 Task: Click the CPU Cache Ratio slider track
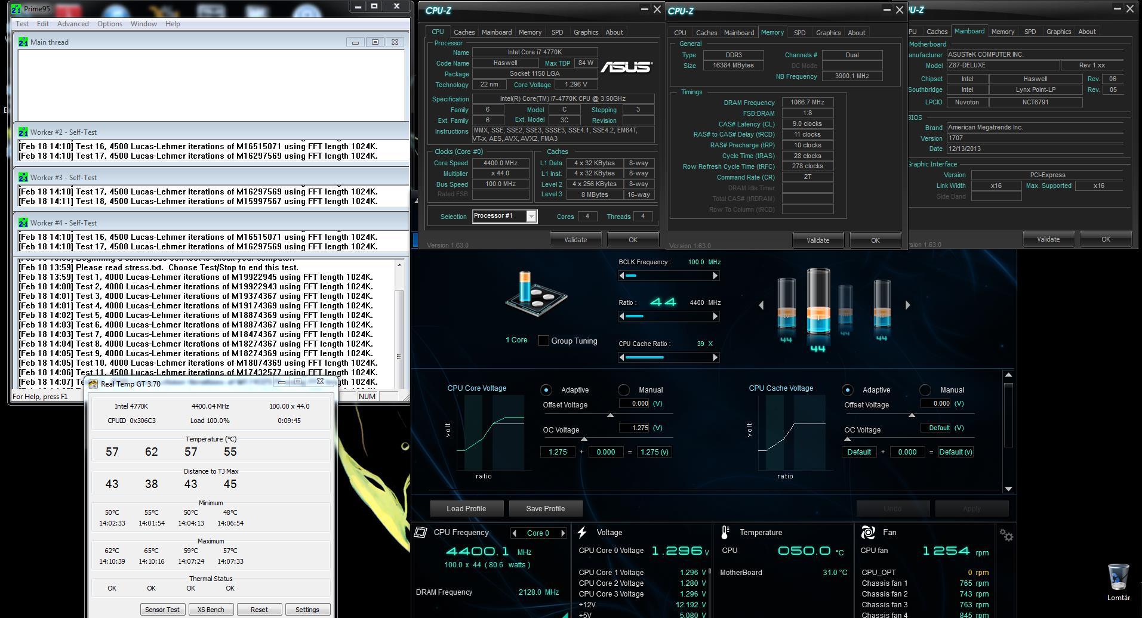click(x=669, y=357)
